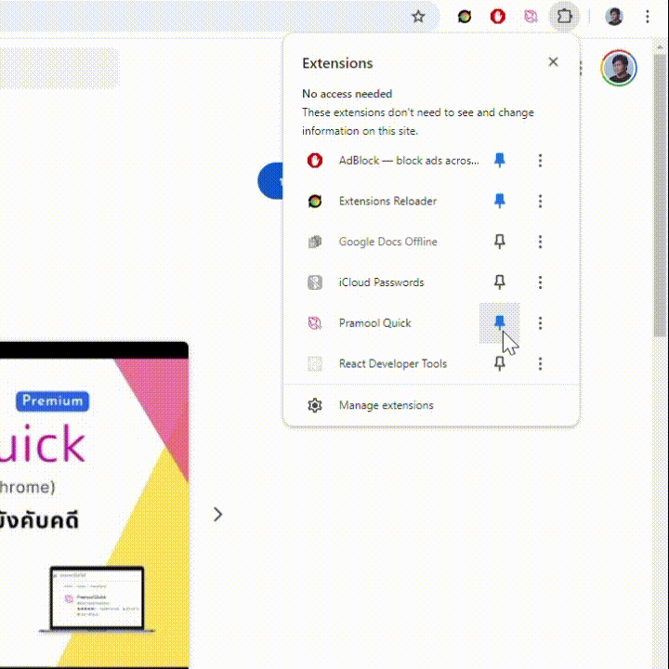Open more options for Google Docs Offline
The width and height of the screenshot is (669, 669).
540,242
